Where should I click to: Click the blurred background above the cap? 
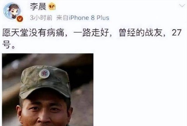pyautogui.click(x=48, y=59)
